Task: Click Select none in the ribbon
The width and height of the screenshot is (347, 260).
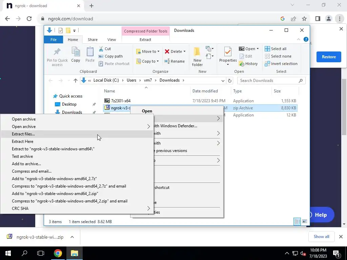Action: [x=278, y=56]
